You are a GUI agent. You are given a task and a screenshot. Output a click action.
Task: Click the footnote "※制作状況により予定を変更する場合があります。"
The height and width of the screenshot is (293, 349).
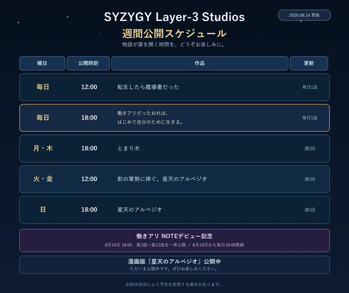click(x=174, y=284)
